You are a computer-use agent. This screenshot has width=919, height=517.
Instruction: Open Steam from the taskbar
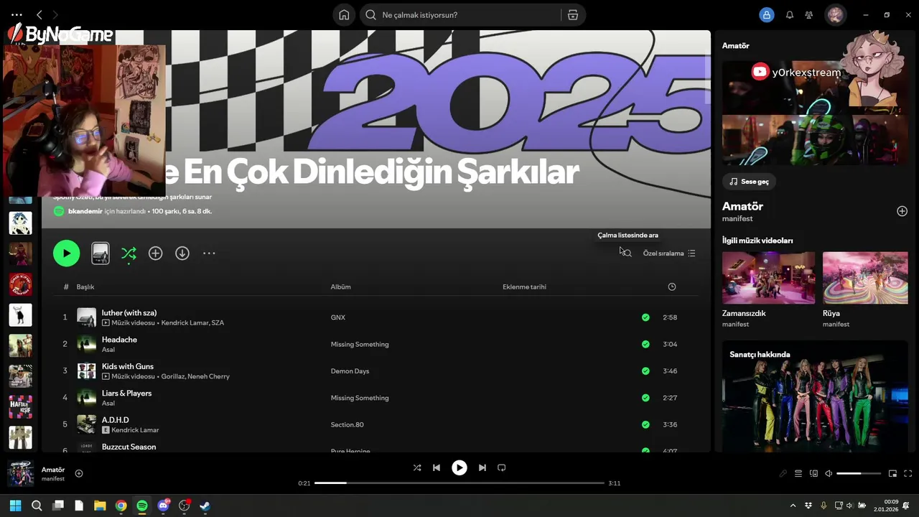coord(205,506)
